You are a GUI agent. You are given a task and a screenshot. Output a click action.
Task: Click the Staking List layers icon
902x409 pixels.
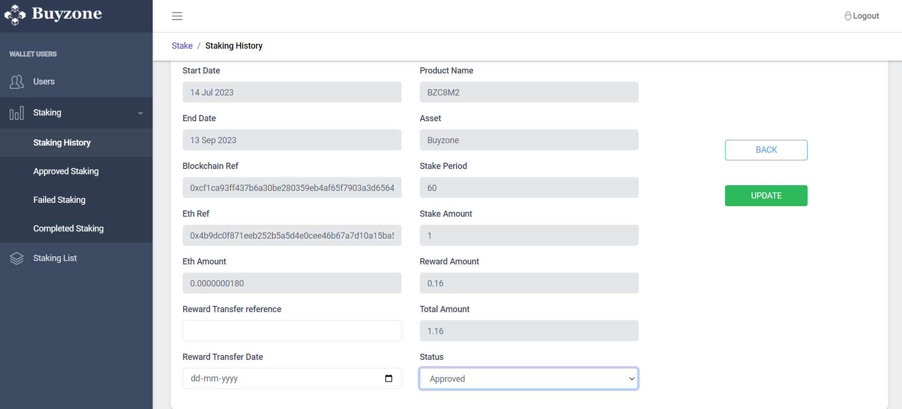click(17, 258)
